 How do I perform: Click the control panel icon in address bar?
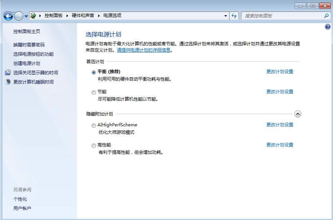pos(33,16)
